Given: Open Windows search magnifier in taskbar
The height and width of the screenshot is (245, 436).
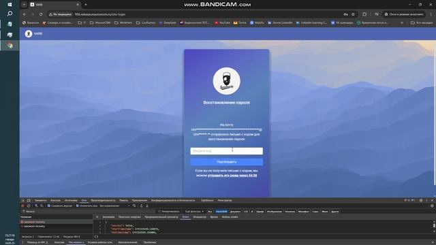Looking at the screenshot, I should pyautogui.click(x=10, y=14).
